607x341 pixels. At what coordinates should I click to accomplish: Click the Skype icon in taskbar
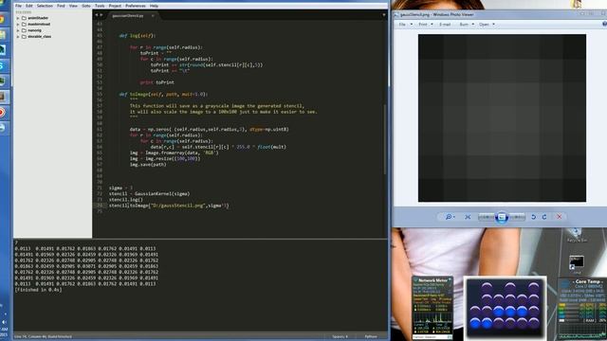[2, 66]
